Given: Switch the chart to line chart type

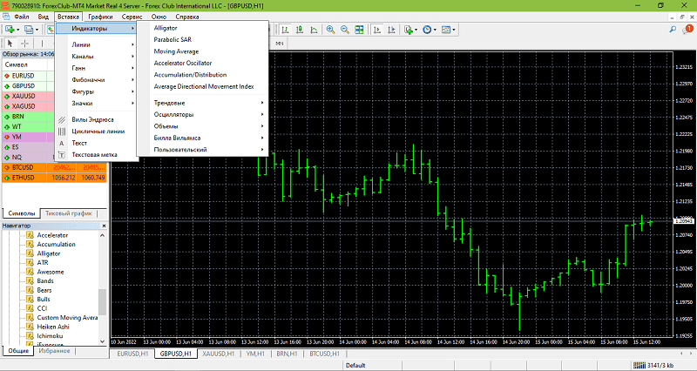Looking at the screenshot, I should point(314,30).
